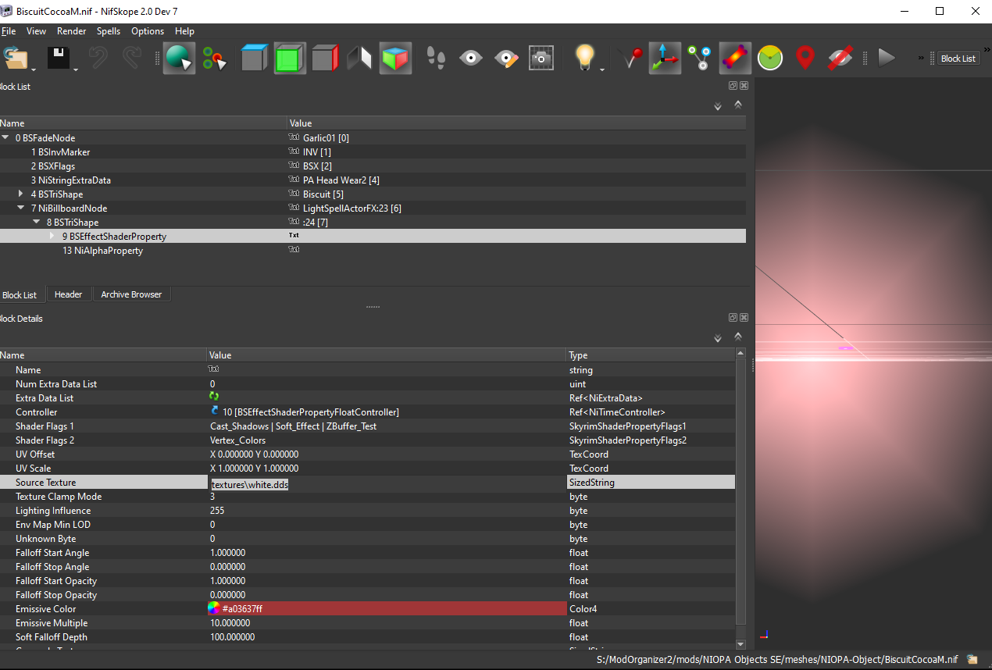Expand the 4 BSTriShape tree node
The height and width of the screenshot is (670, 992).
[x=22, y=194]
